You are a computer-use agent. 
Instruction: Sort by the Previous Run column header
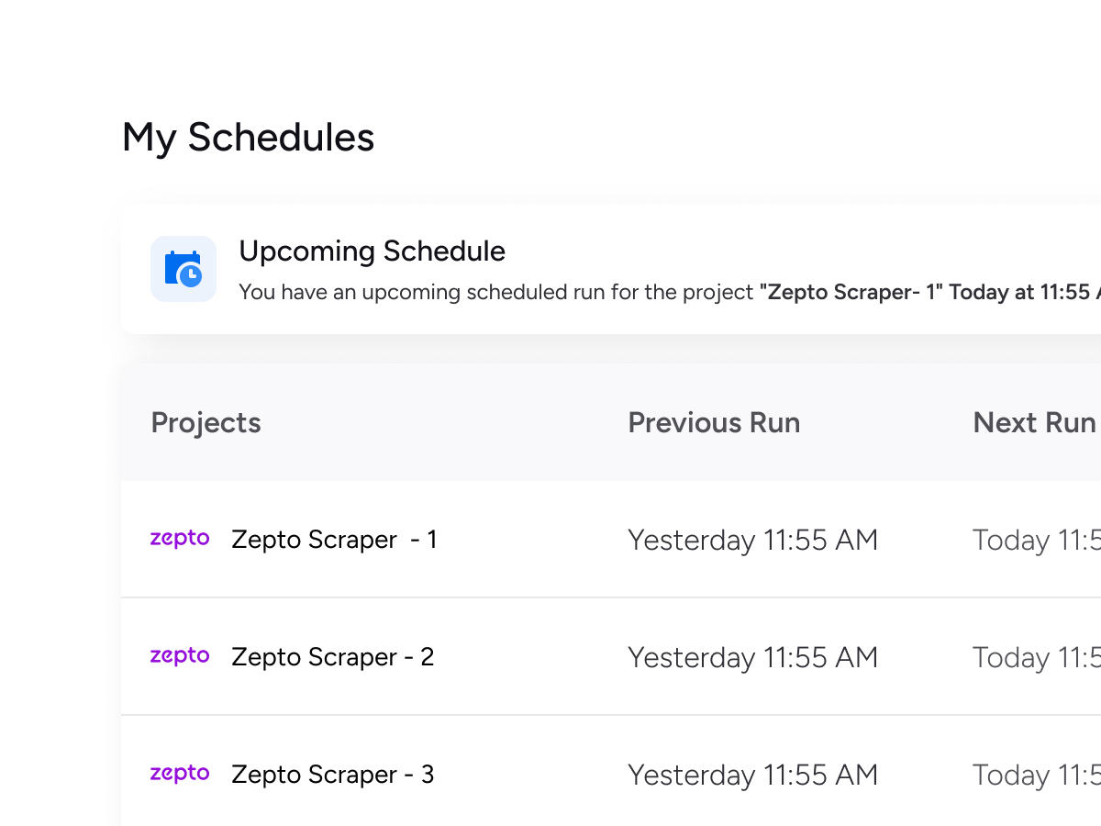pyautogui.click(x=714, y=423)
